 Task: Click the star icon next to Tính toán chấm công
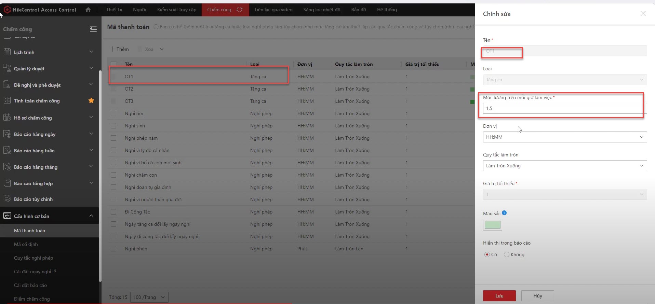pyautogui.click(x=91, y=100)
